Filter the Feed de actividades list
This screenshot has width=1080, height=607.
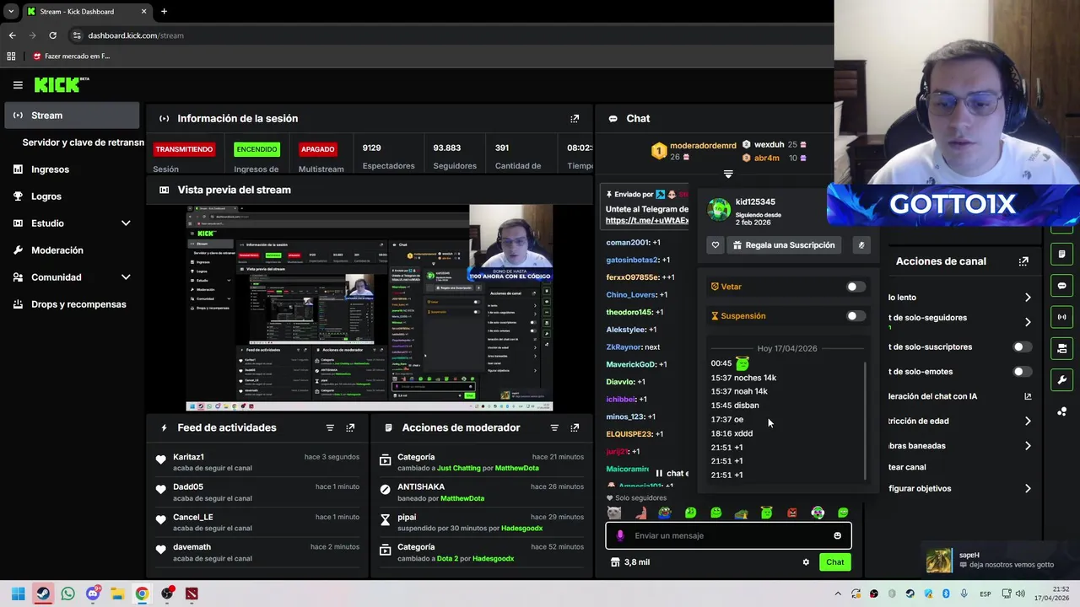click(x=330, y=427)
